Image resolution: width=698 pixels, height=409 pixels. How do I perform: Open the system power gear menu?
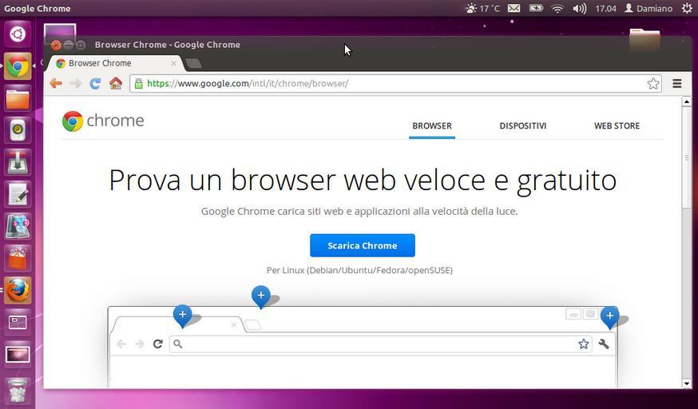click(687, 8)
